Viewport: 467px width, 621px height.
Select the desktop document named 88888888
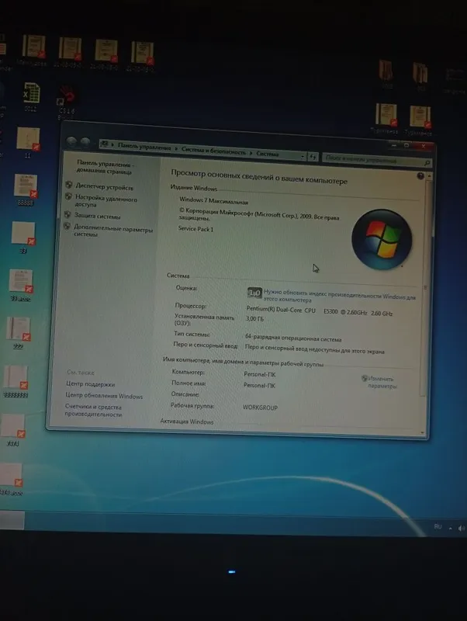(16, 381)
